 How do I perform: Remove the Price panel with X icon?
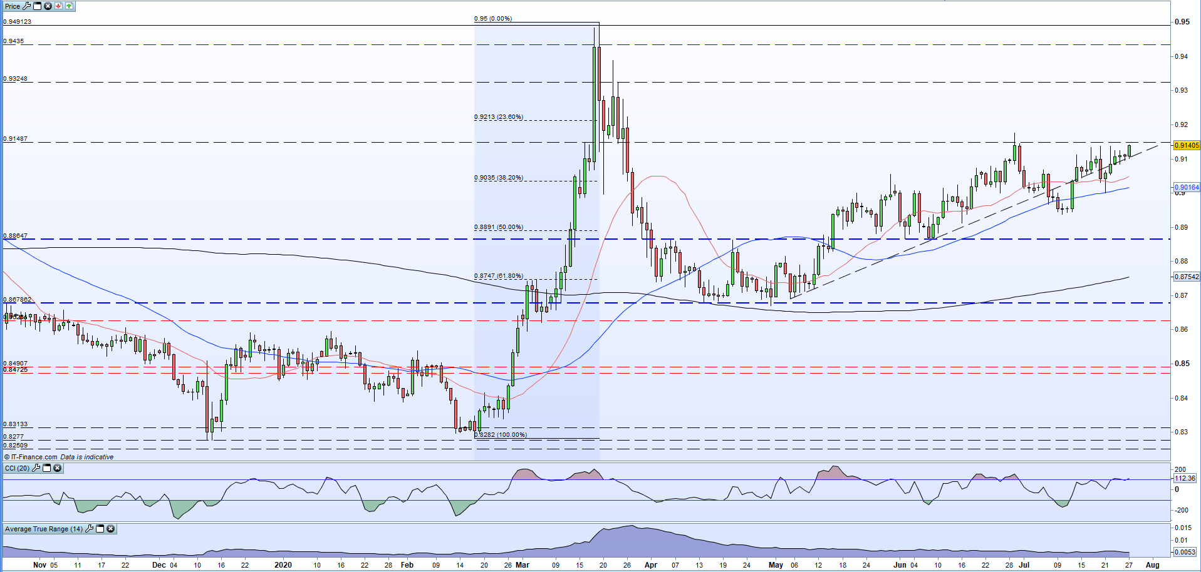coord(48,6)
